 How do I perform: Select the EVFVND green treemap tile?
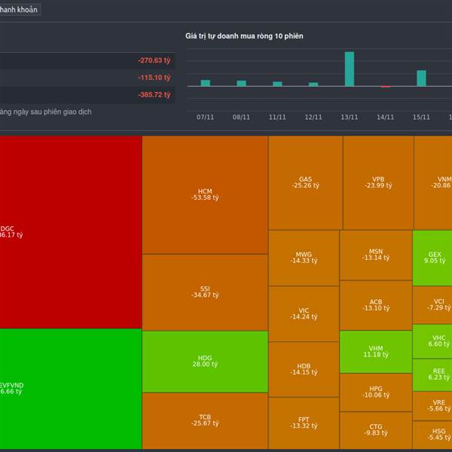point(71,389)
